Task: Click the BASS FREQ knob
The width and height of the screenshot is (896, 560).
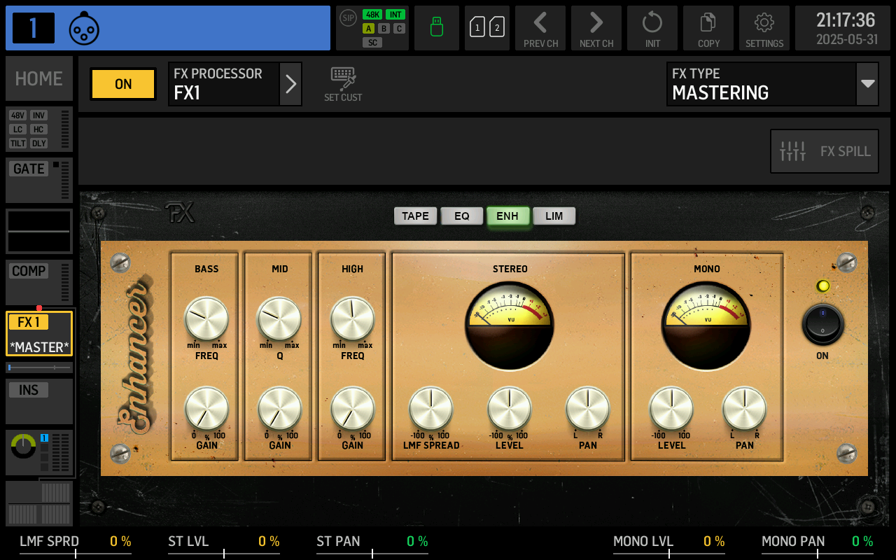Action: point(206,318)
